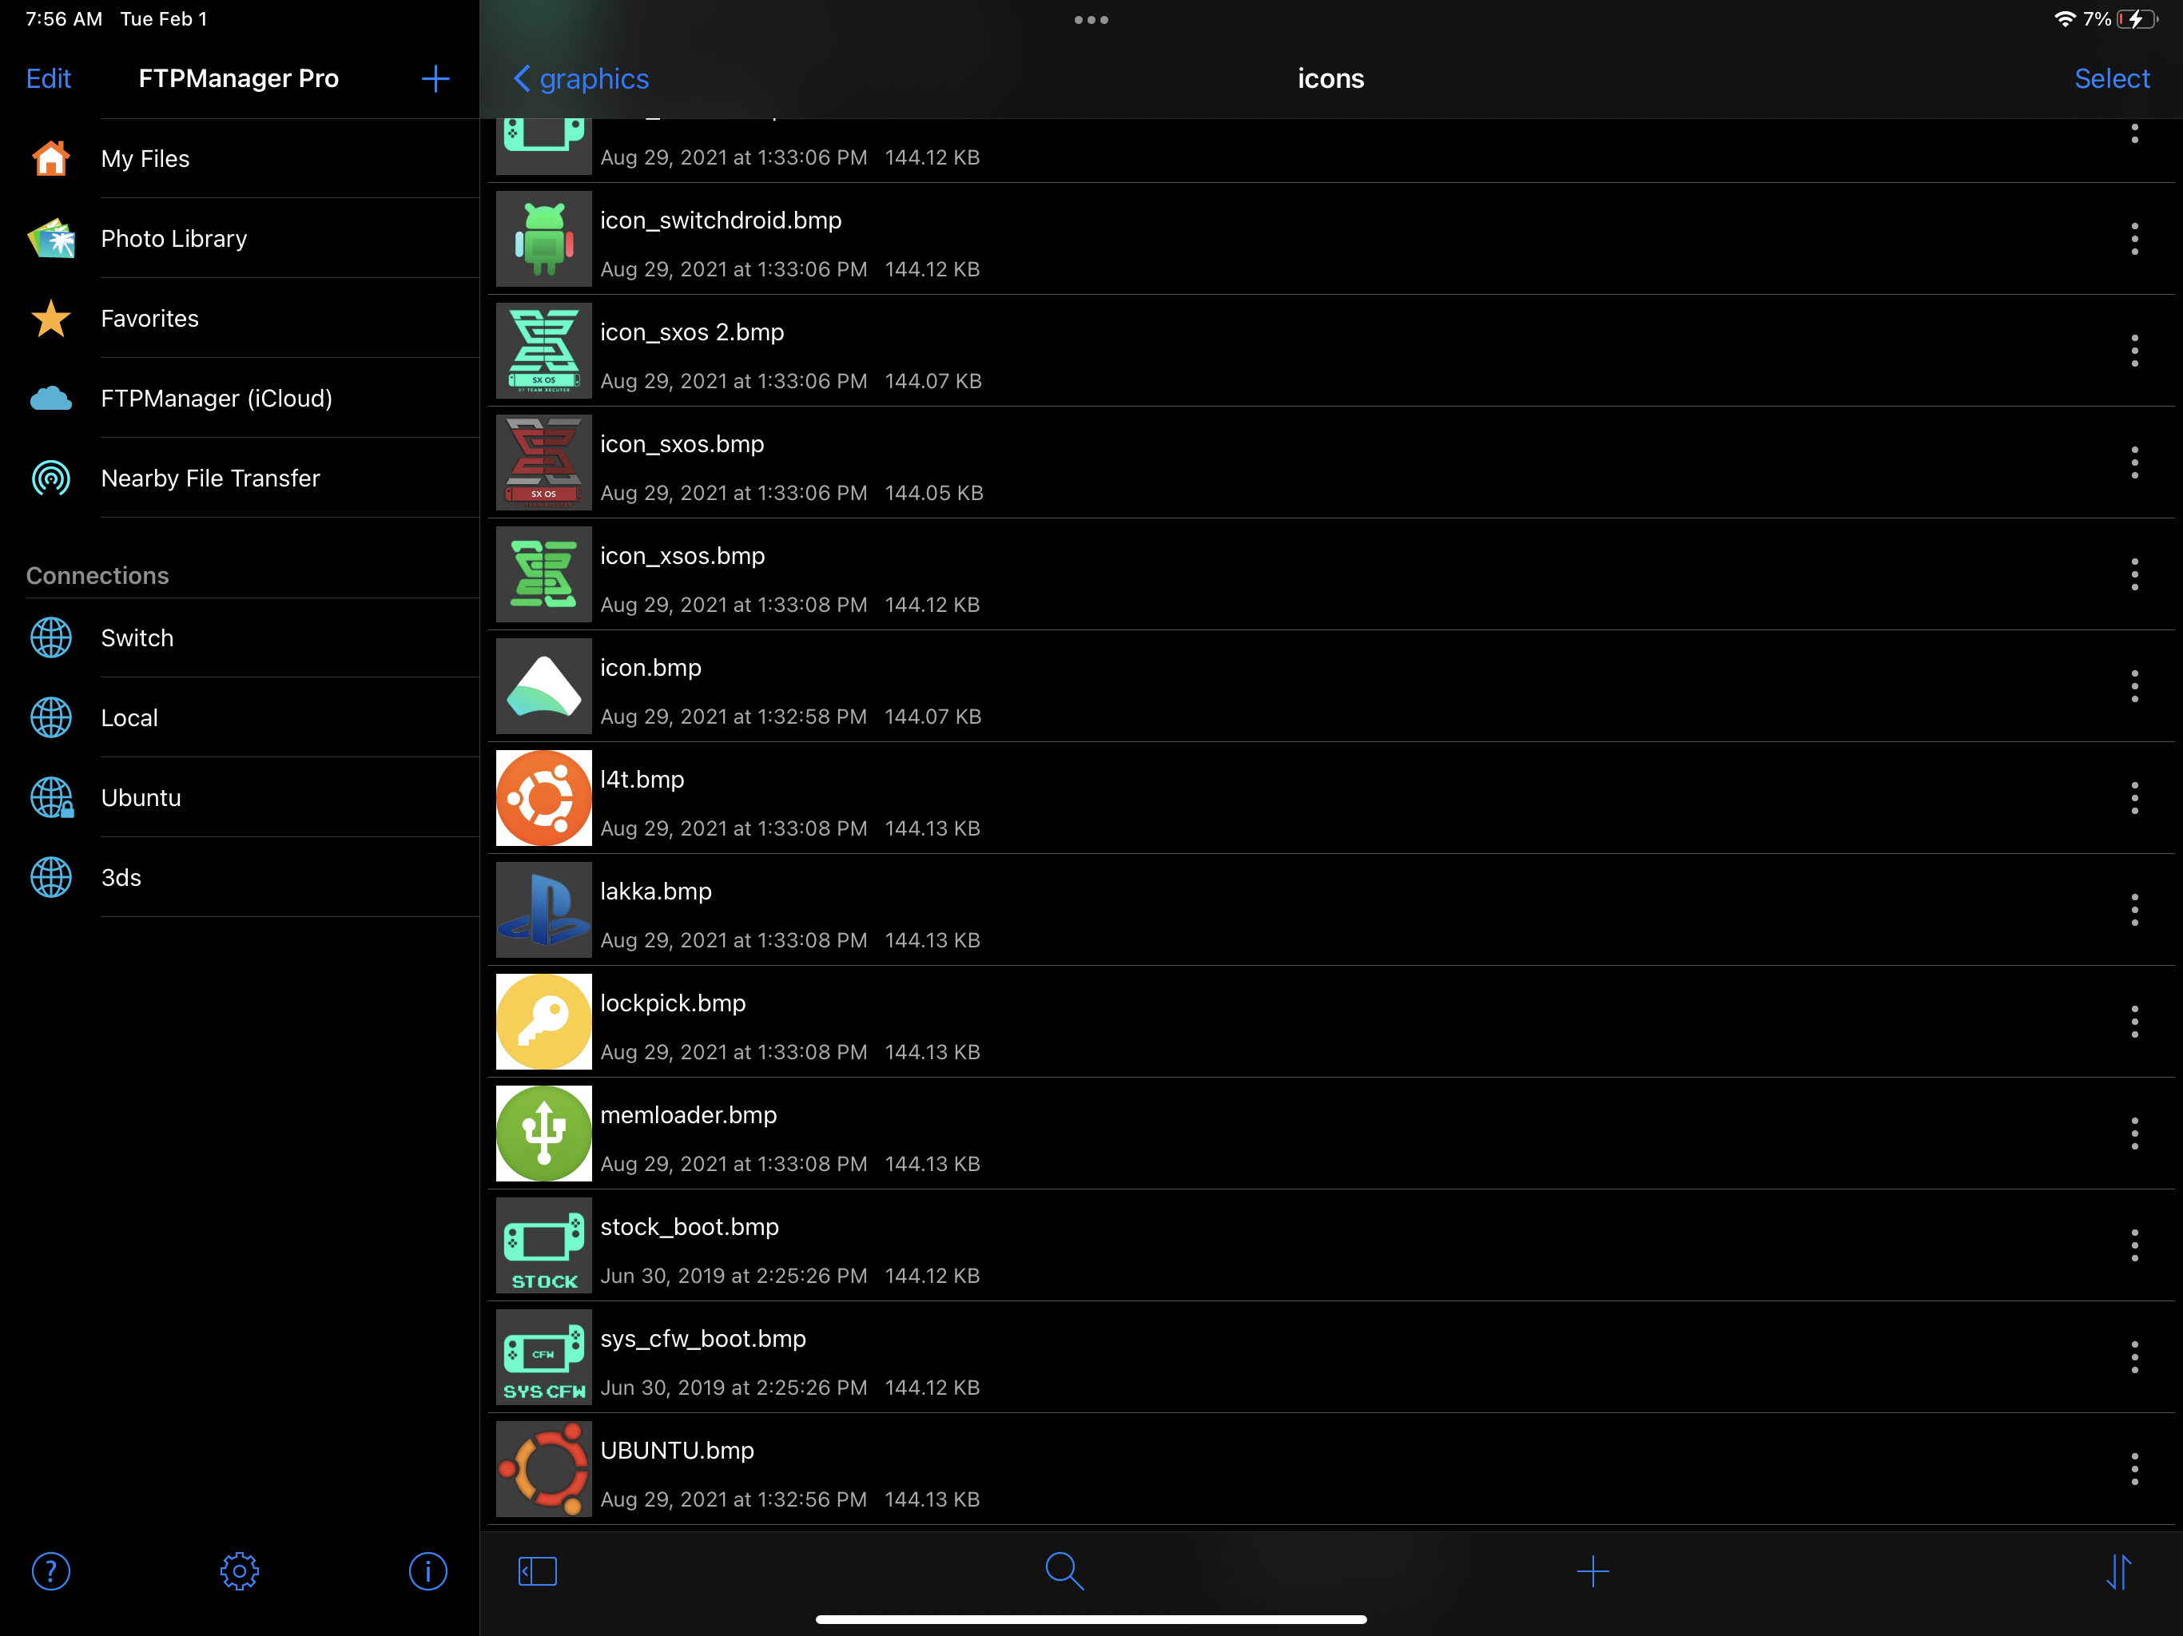Open the icon_xsos.bmp thumbnail
Image resolution: width=2183 pixels, height=1636 pixels.
(x=544, y=574)
